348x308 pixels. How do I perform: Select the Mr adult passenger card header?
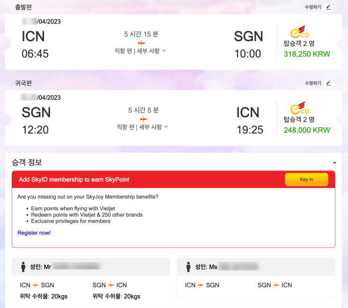coord(91,267)
